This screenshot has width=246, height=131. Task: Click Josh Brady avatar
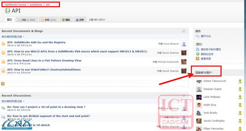tap(199, 113)
